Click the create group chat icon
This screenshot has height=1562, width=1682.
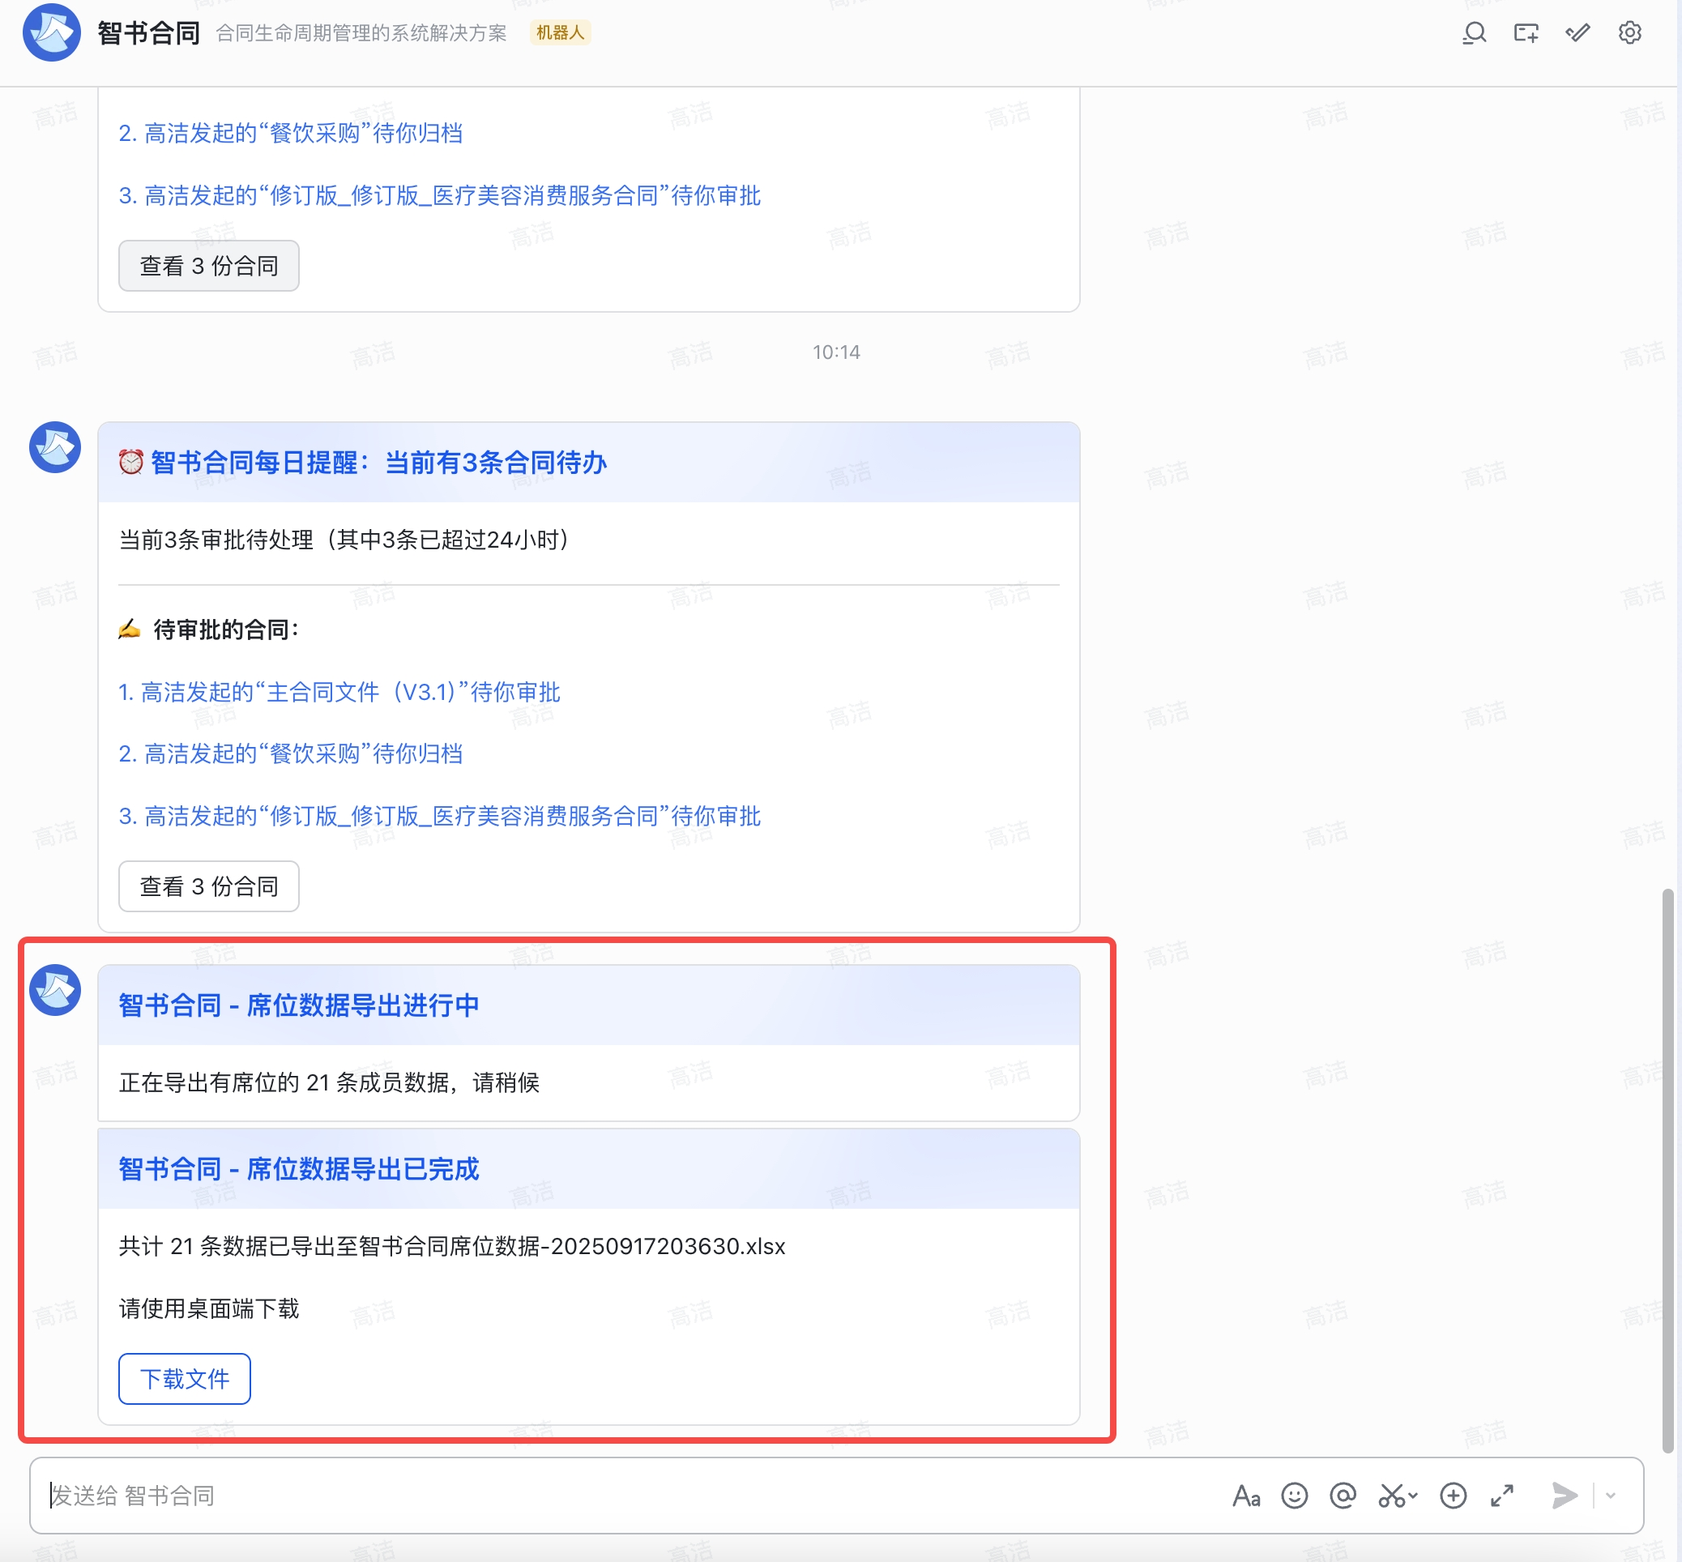[x=1527, y=32]
